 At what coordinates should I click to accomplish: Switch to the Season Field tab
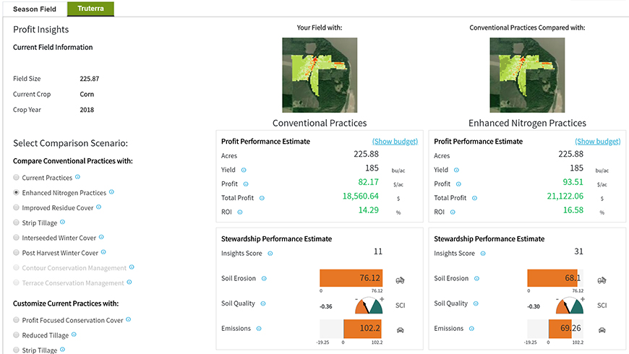click(x=34, y=9)
